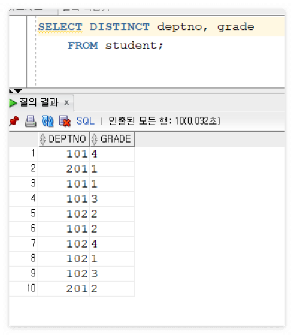The width and height of the screenshot is (294, 335).
Task: Close the 질의 결과 tab
Action: coord(66,102)
